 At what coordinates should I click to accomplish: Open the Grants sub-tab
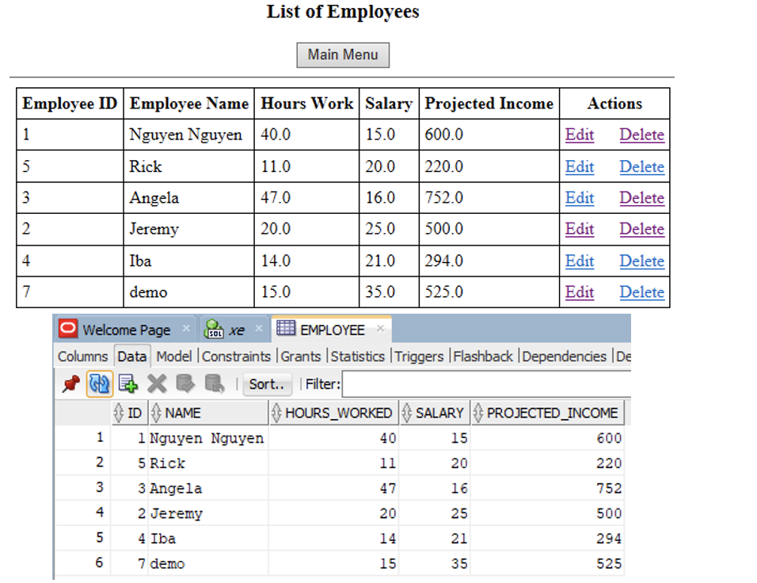pos(301,356)
